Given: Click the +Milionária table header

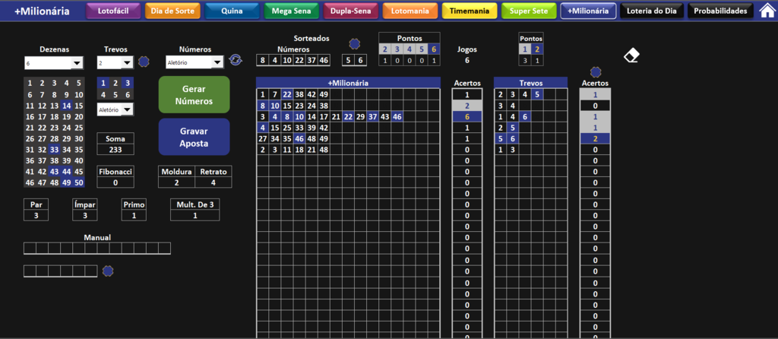Looking at the screenshot, I should point(348,83).
